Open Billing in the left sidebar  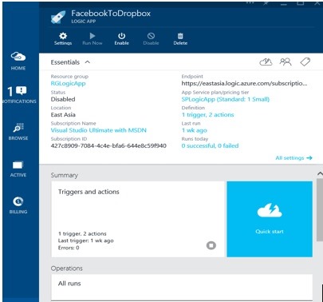click(18, 205)
